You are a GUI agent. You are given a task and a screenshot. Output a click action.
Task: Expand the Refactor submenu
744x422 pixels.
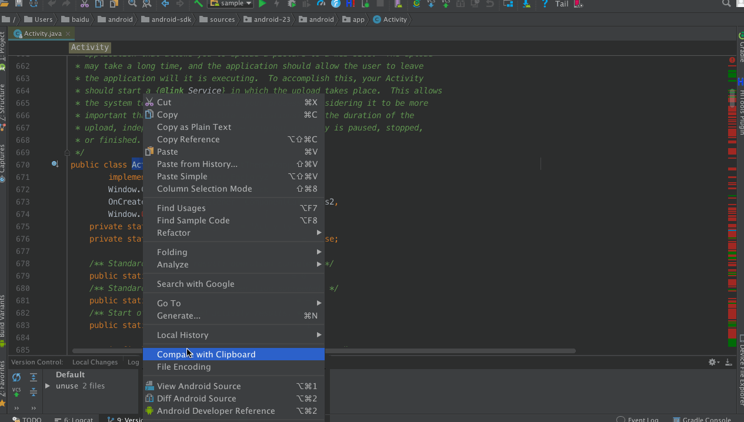click(234, 233)
